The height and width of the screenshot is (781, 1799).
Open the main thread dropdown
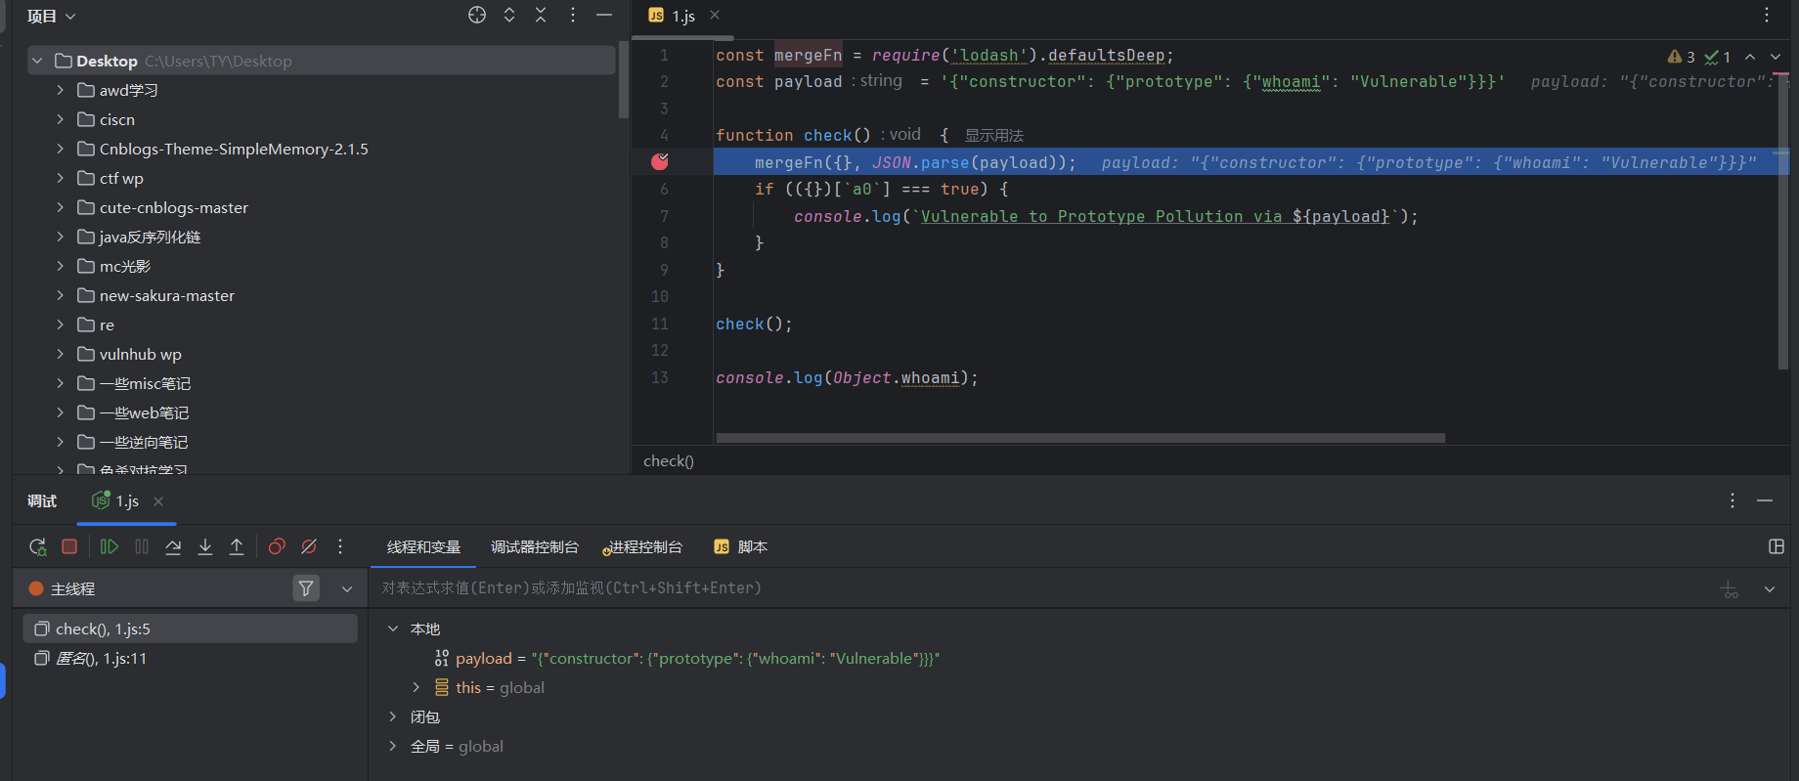coord(347,588)
